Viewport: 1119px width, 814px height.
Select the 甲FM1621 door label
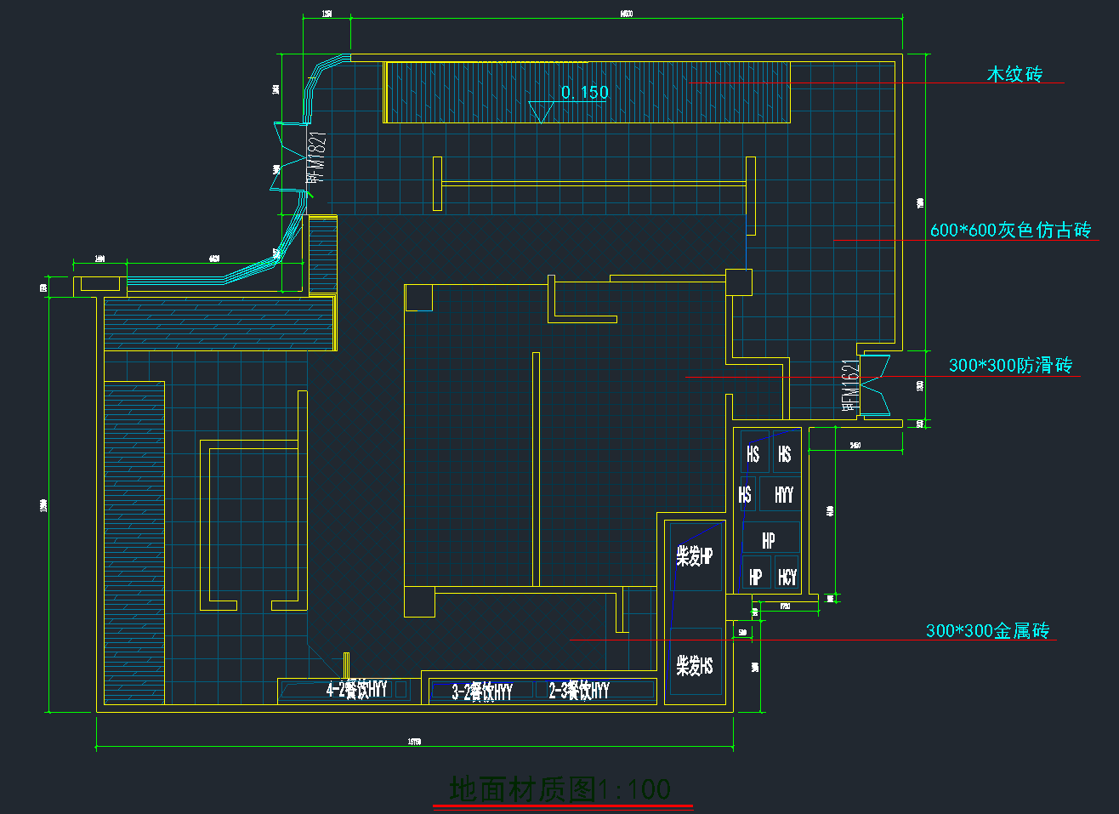tap(850, 385)
